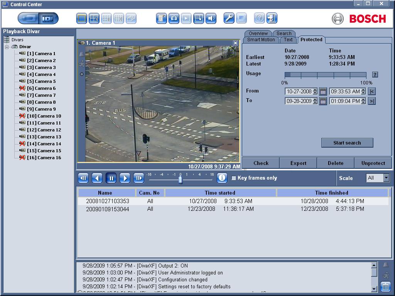Select [10] Camera 10 in the tree
Screen dimensions: 395x296
coord(44,116)
